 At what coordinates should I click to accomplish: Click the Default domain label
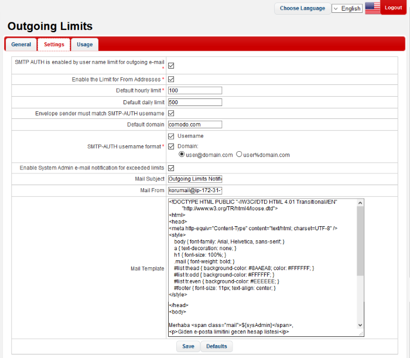tap(146, 124)
